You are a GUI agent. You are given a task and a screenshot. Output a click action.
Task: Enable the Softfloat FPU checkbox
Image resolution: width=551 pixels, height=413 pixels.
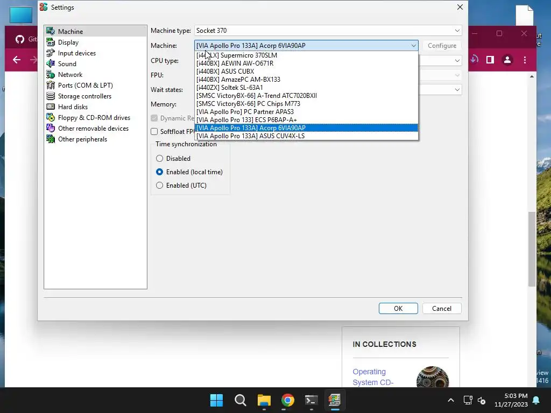154,131
